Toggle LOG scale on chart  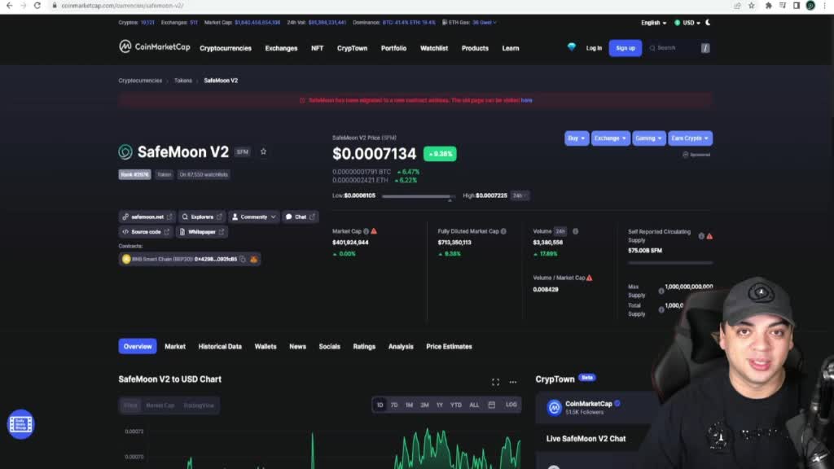[511, 405]
